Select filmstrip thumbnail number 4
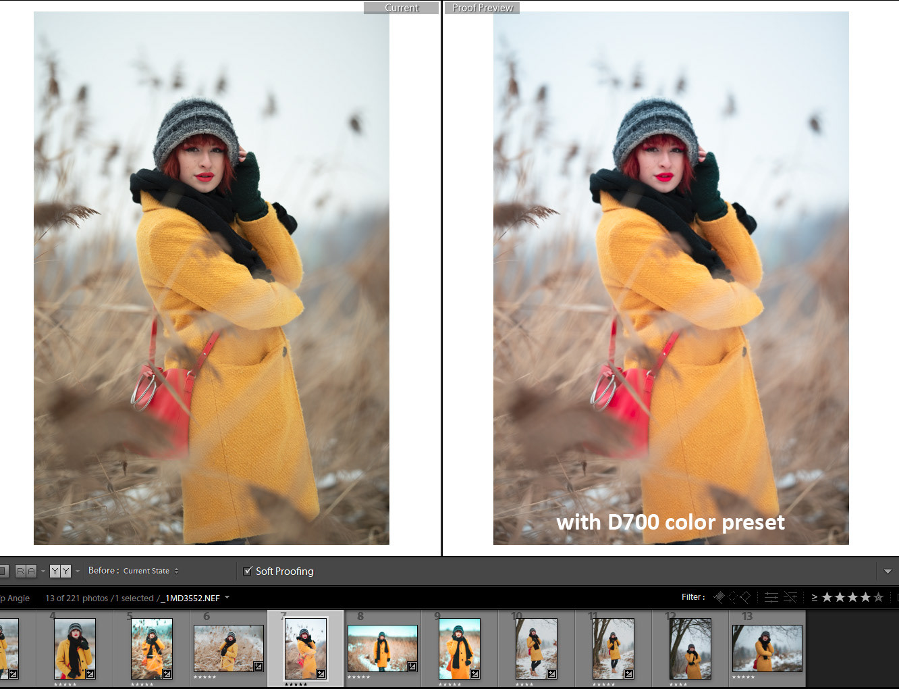This screenshot has width=899, height=689. 74,648
